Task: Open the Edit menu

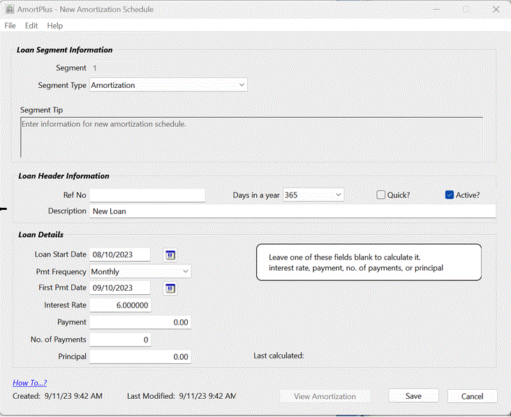Action: 31,26
